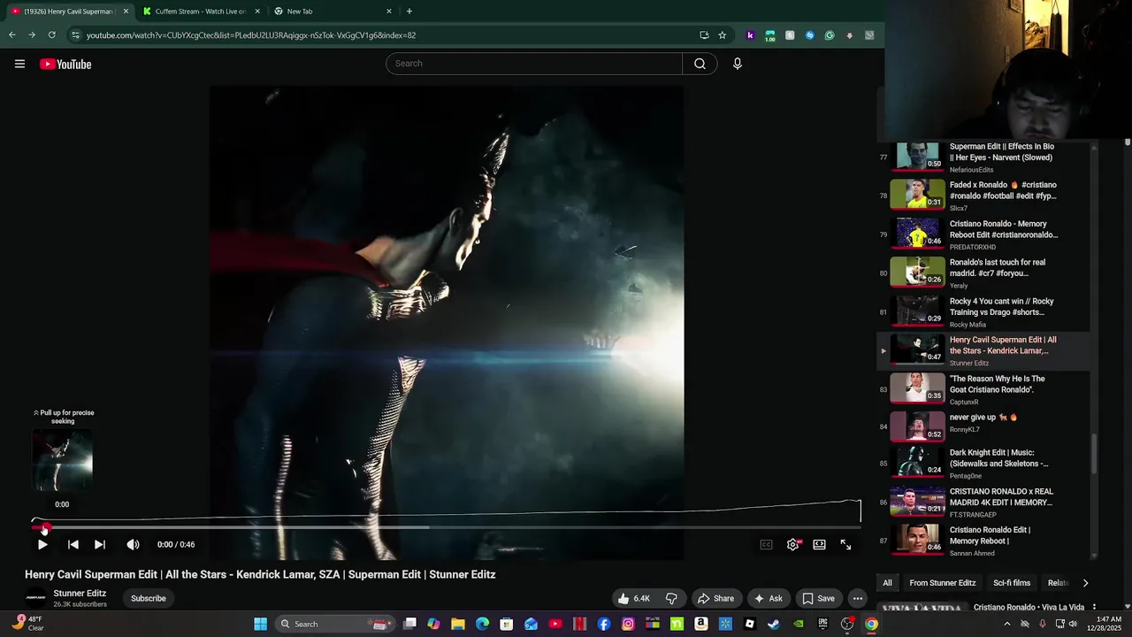Click the playlist scrollbar
The height and width of the screenshot is (637, 1132).
[x=1093, y=453]
